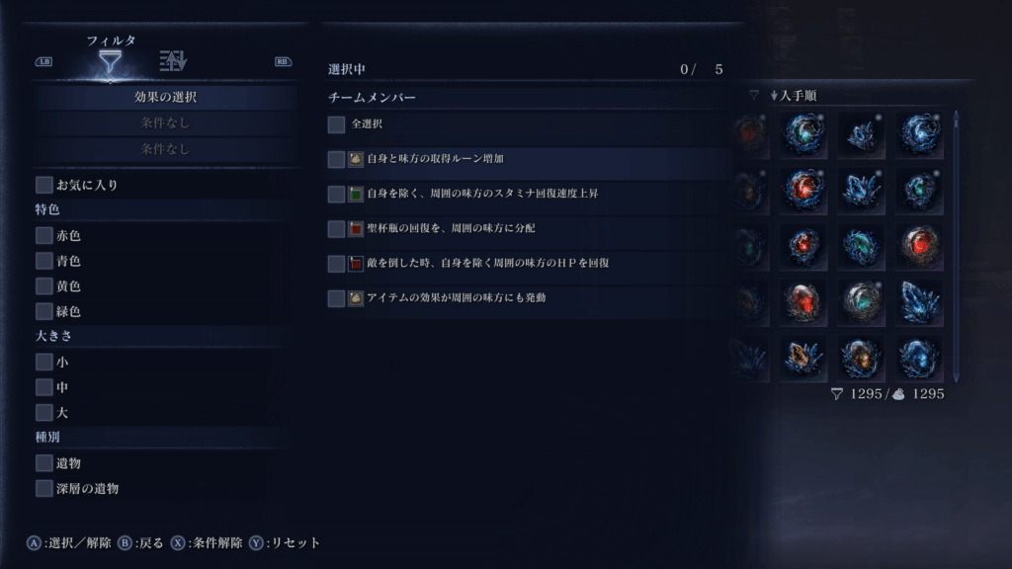Select the filter funnel tab icon
Viewport: 1012px width, 569px height.
pyautogui.click(x=111, y=62)
